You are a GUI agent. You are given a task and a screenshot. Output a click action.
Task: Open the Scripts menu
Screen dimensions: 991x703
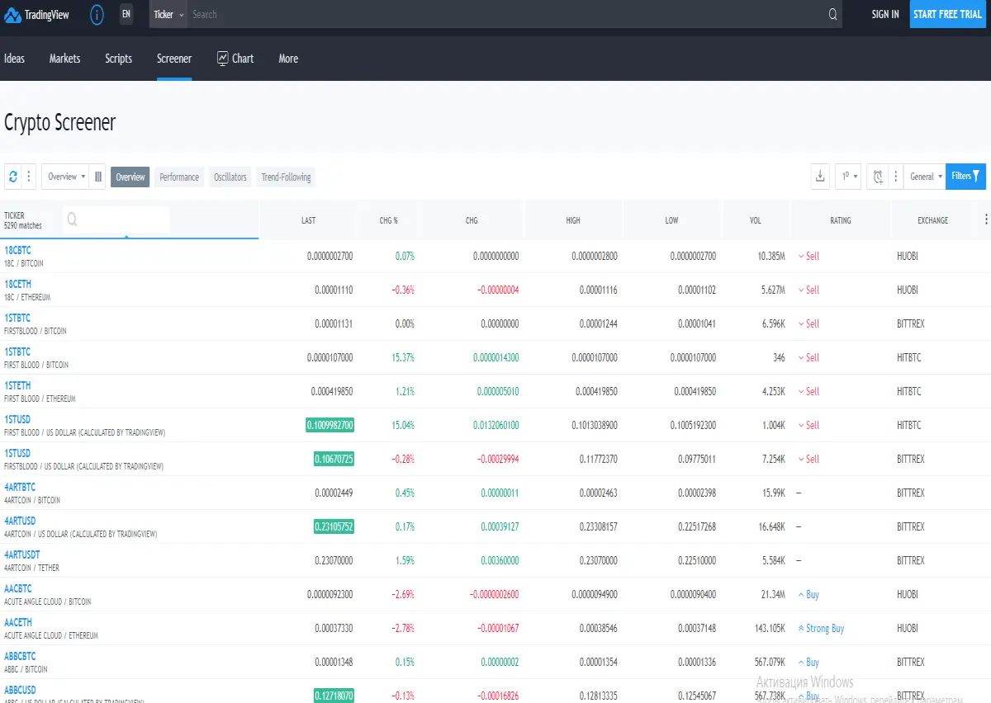(x=119, y=59)
